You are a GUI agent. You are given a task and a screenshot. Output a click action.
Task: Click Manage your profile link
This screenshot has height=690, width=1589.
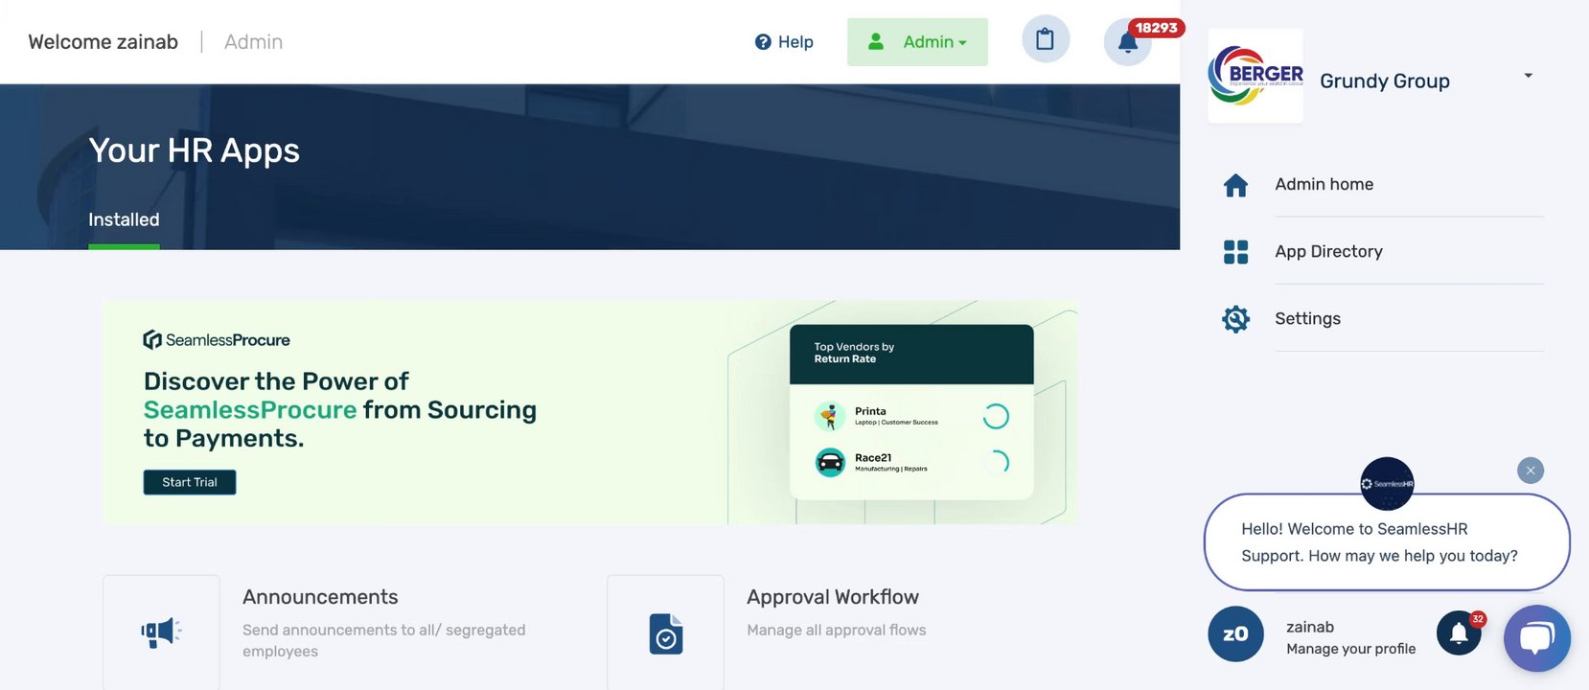[1350, 649]
